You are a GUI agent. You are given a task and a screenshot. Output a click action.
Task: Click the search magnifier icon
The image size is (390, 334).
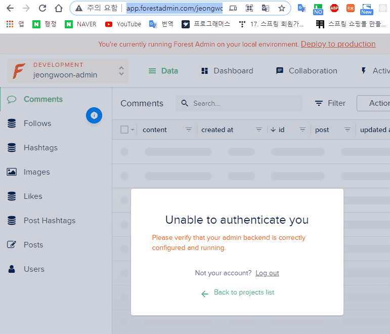pyautogui.click(x=185, y=103)
